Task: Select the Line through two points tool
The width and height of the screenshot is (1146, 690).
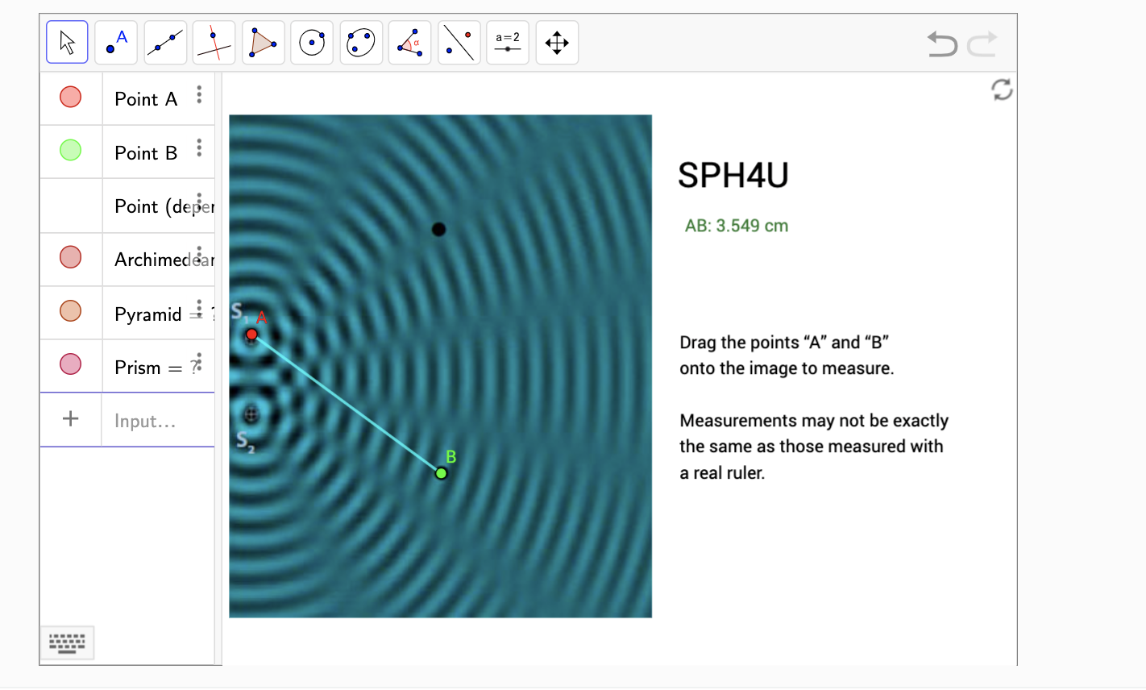Action: click(x=165, y=43)
